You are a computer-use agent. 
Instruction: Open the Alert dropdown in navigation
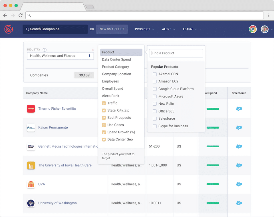pos(168,29)
